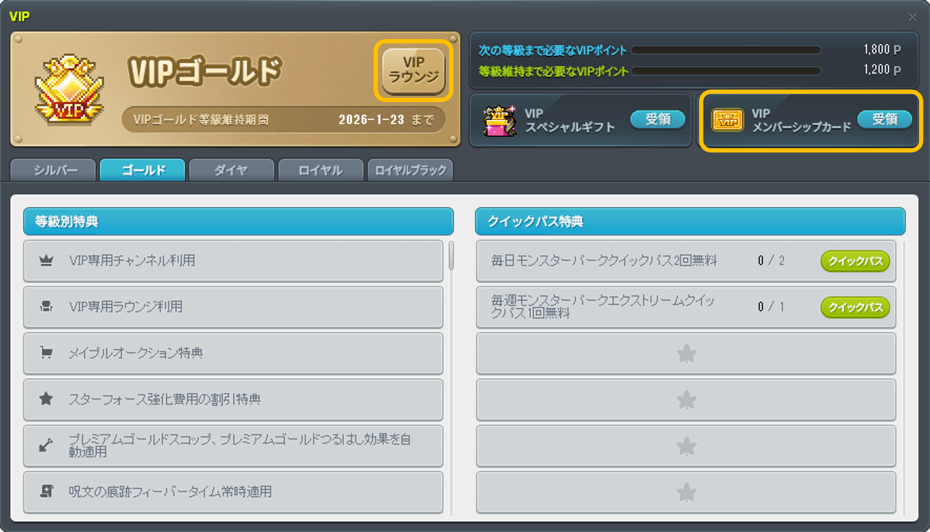The height and width of the screenshot is (532, 930).
Task: Use the weekly Extreme Monster Park クイックパス button
Action: click(855, 307)
